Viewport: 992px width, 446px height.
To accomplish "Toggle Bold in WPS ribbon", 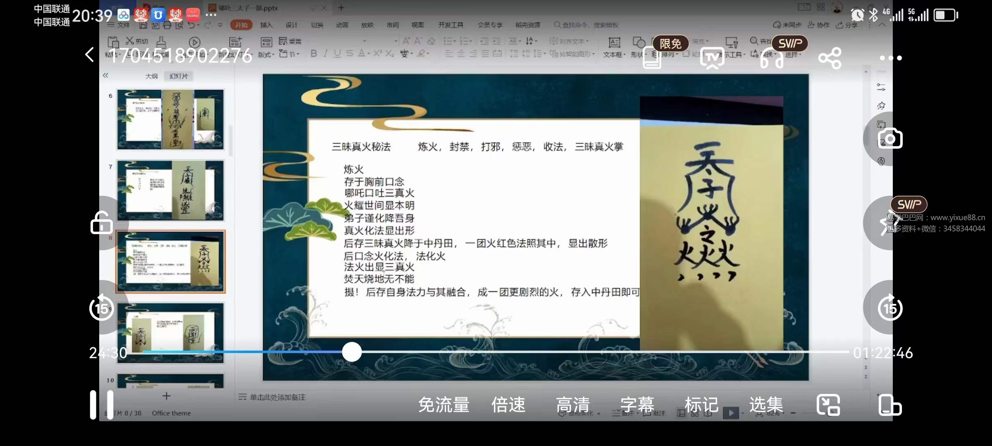I will 314,54.
